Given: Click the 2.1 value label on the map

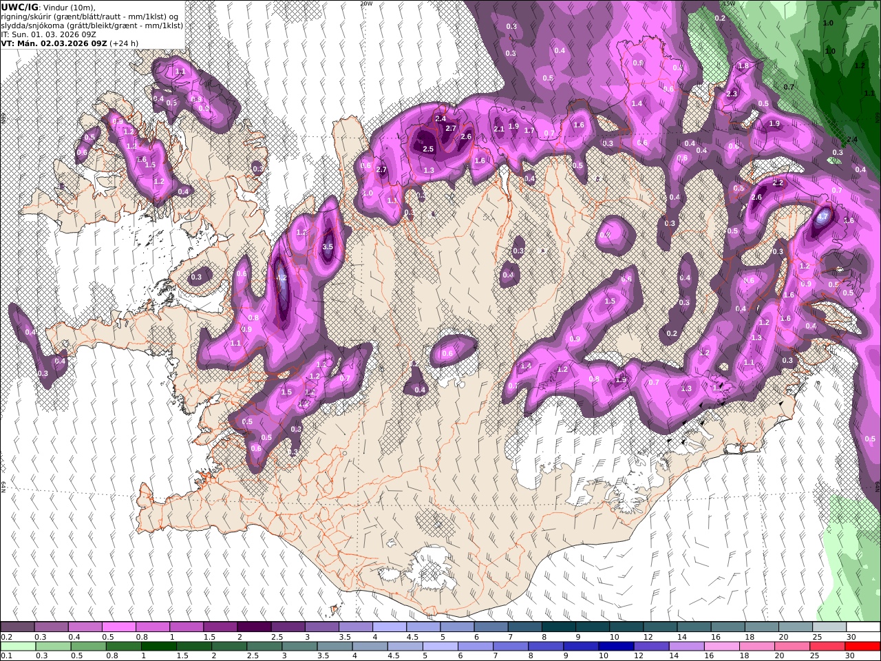Looking at the screenshot, I should click(x=499, y=129).
